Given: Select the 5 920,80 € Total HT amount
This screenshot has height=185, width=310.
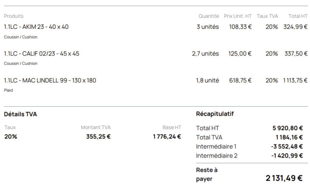Looking at the screenshot, I should click(288, 128).
